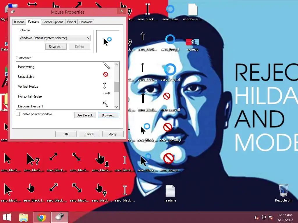Select Handwriting in the Customize list

(65, 67)
